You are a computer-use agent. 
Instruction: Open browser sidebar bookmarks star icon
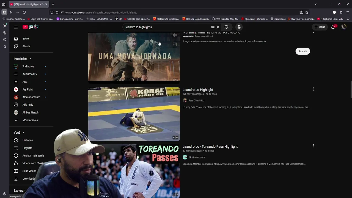pyautogui.click(x=5, y=46)
